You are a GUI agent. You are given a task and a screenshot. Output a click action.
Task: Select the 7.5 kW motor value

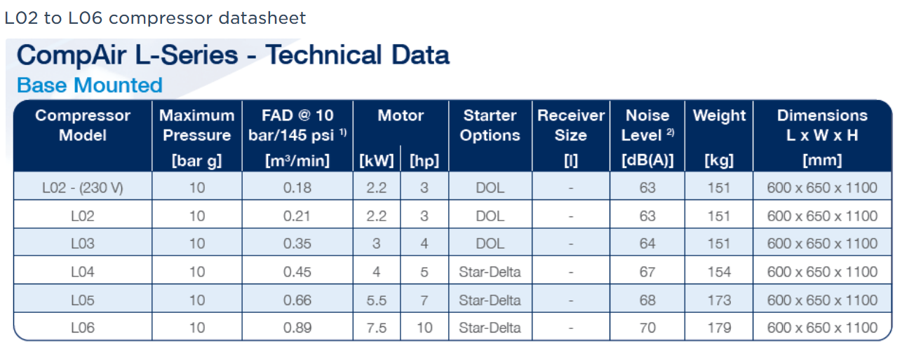tap(377, 328)
